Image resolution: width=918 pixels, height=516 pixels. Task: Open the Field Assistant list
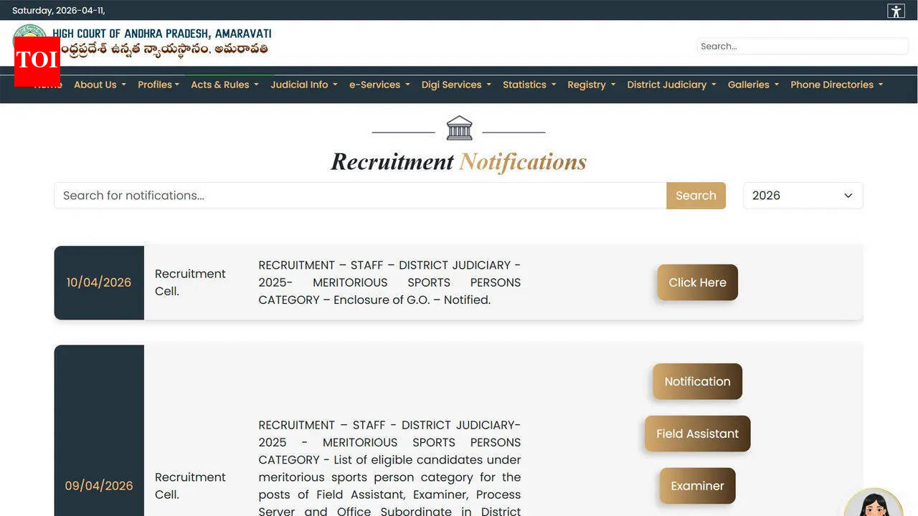[x=696, y=434]
